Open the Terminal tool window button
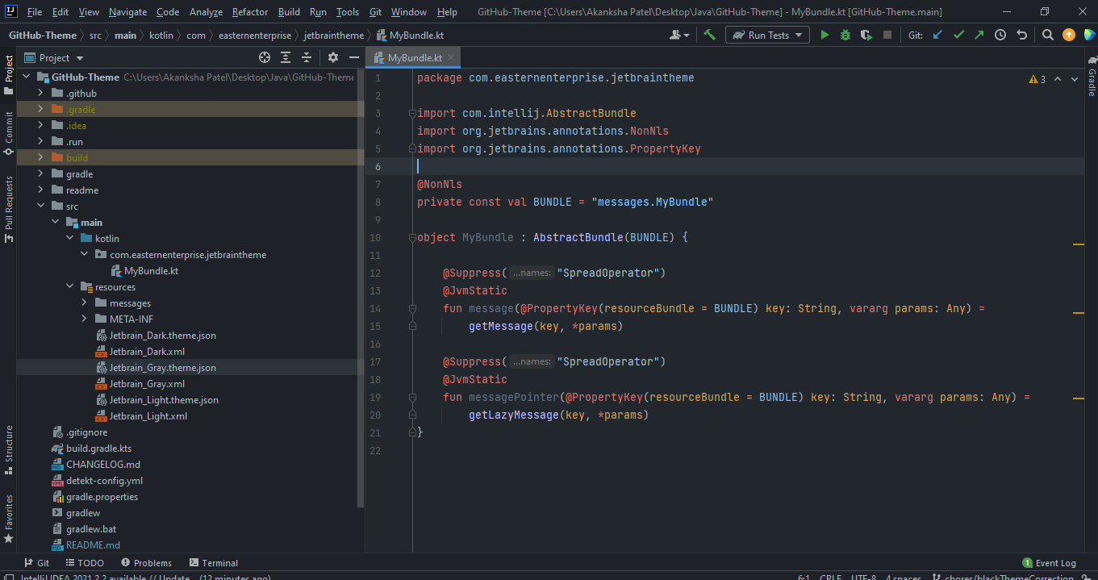The height and width of the screenshot is (580, 1098). click(214, 563)
